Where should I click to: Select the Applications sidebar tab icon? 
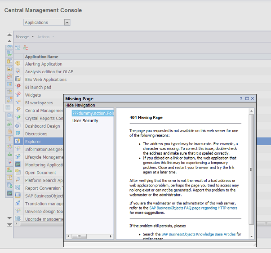pos(8,108)
